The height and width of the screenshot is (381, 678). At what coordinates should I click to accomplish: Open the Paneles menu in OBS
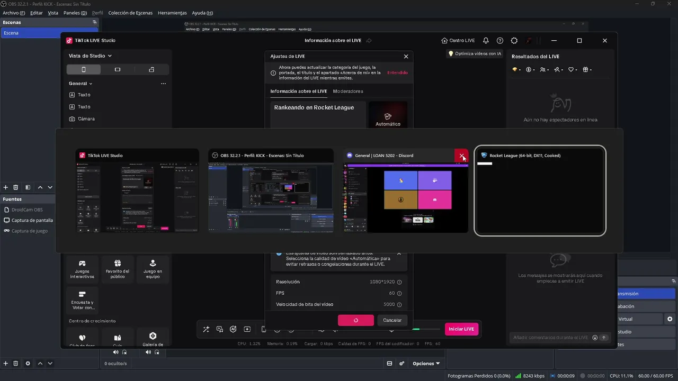(x=75, y=13)
